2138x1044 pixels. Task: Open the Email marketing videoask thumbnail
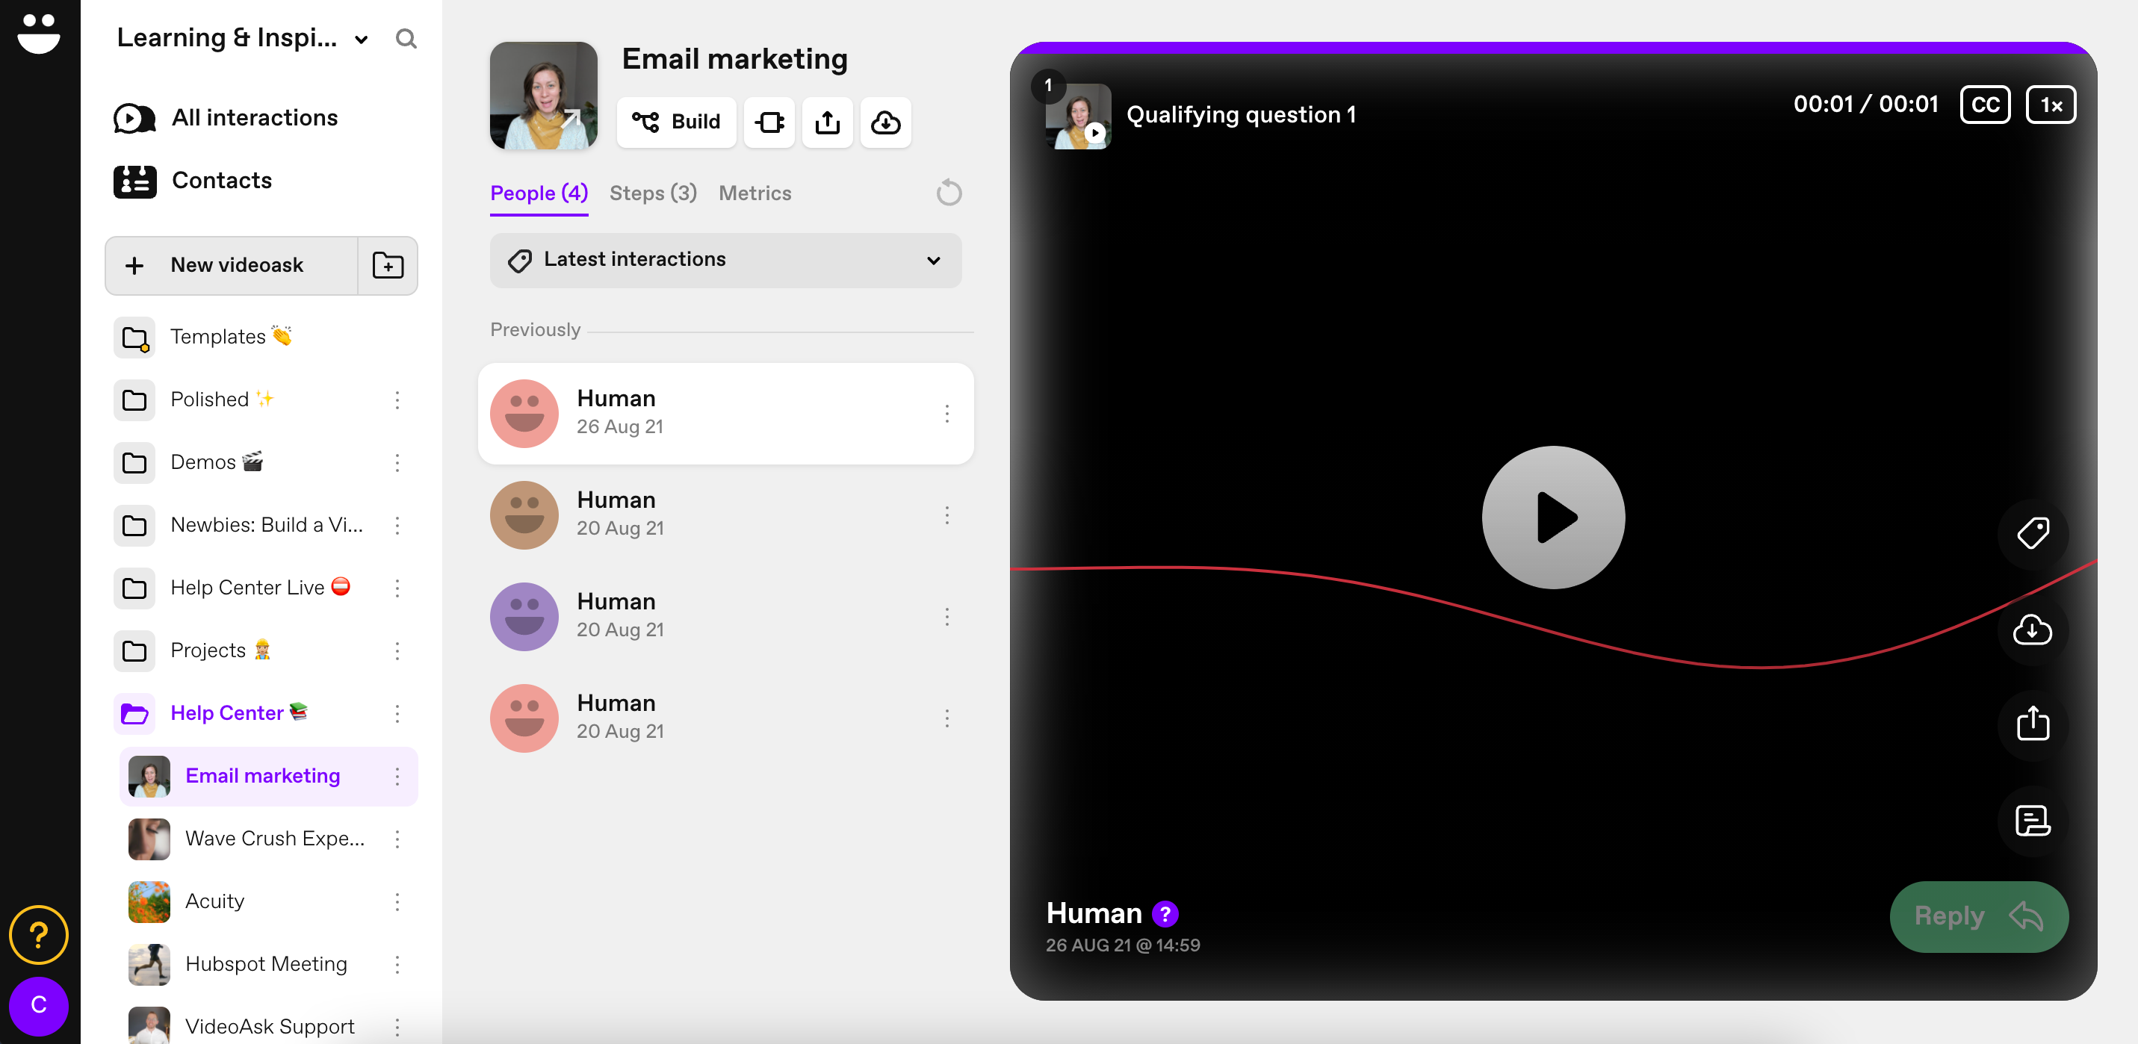pos(543,96)
